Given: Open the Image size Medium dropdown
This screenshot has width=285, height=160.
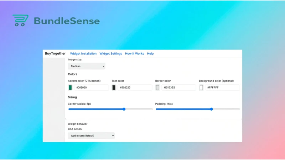Looking at the screenshot, I should (x=87, y=66).
